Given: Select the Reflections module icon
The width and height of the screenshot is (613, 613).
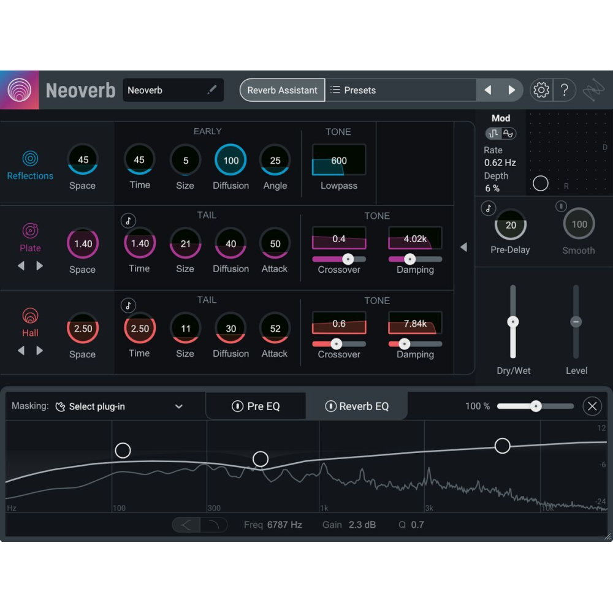Looking at the screenshot, I should [x=29, y=158].
